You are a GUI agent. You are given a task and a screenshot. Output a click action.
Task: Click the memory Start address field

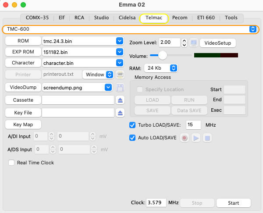pyautogui.click(x=235, y=89)
